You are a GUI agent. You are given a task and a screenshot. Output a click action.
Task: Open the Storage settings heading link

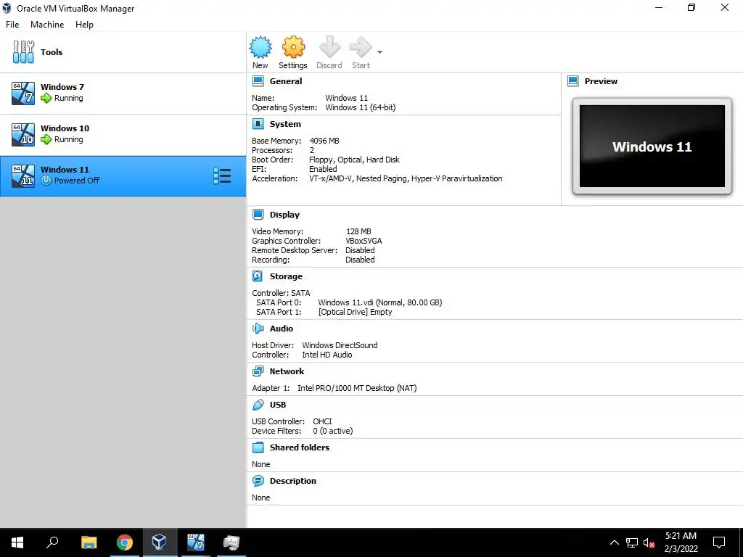coord(286,276)
